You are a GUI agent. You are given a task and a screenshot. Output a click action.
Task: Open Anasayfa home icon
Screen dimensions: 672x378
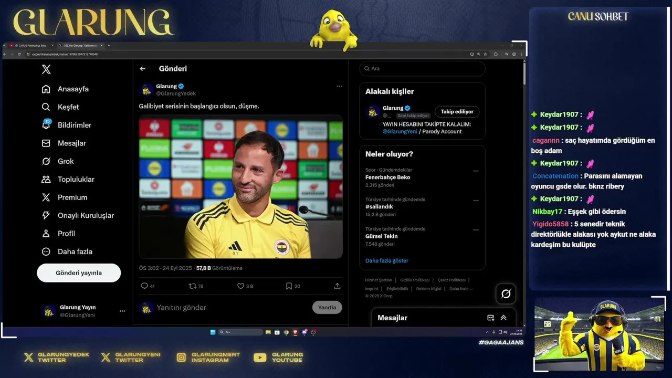(x=46, y=89)
